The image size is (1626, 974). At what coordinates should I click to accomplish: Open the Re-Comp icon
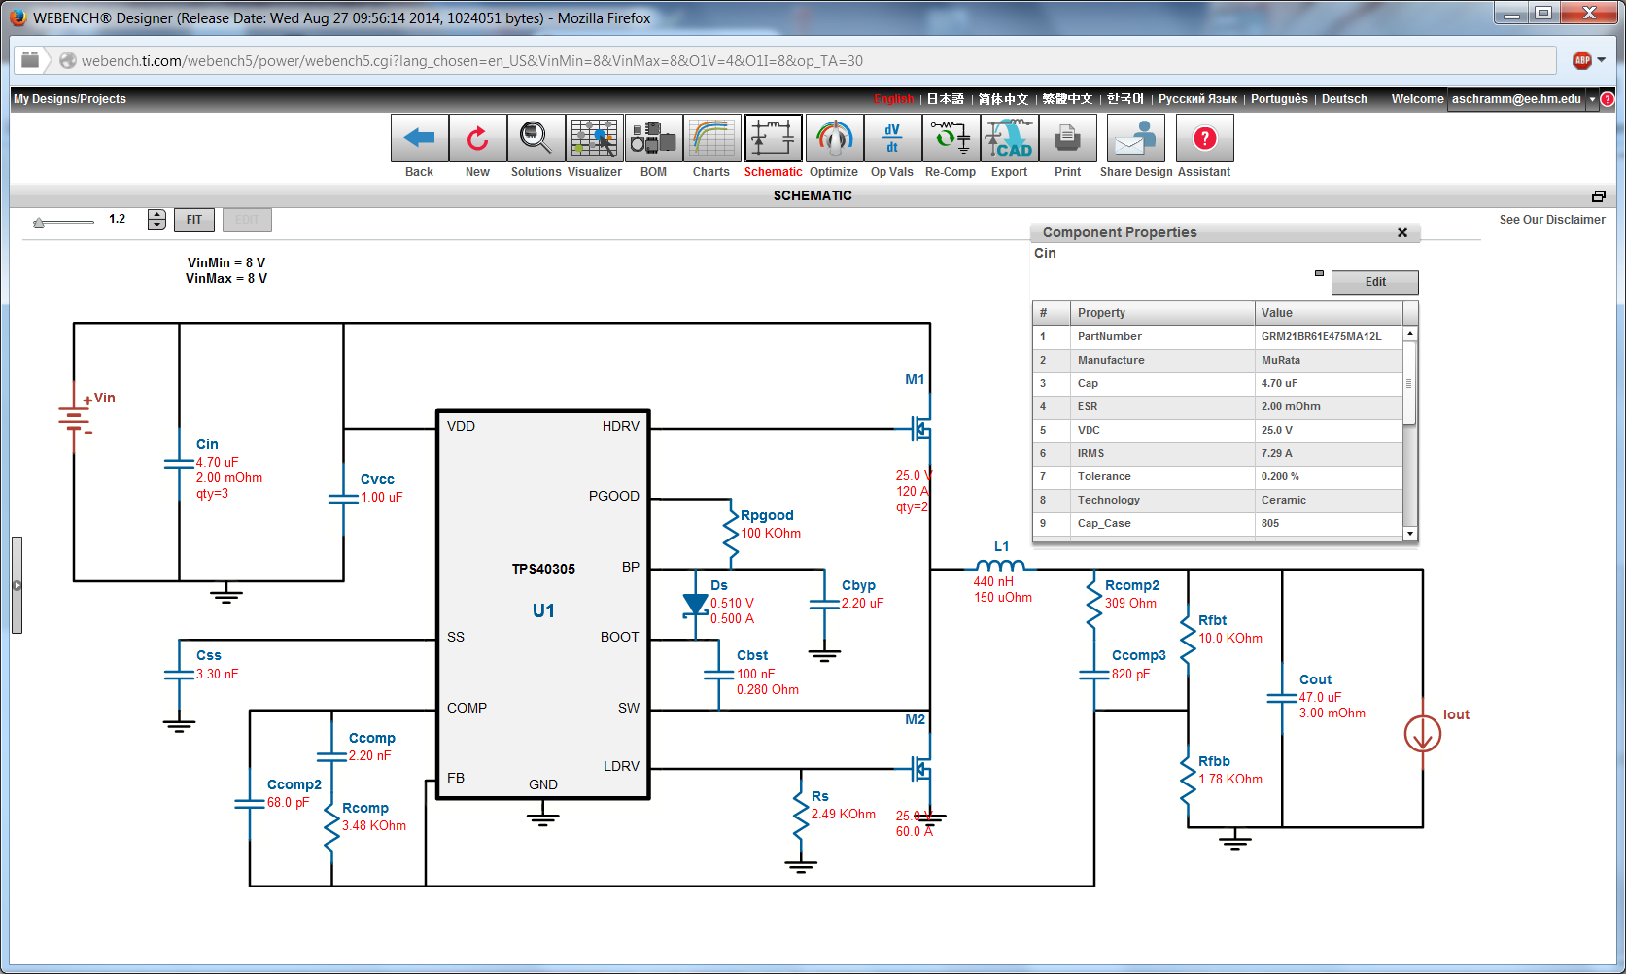click(x=951, y=138)
